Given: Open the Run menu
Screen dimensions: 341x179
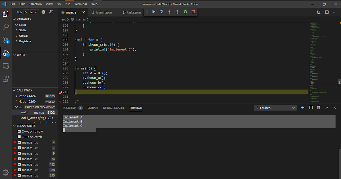Looking at the screenshot, I should point(67,4).
